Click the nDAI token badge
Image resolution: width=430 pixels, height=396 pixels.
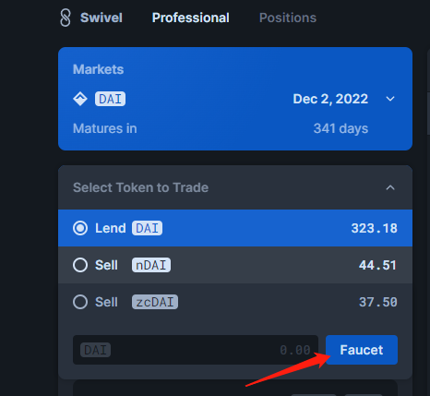point(151,265)
